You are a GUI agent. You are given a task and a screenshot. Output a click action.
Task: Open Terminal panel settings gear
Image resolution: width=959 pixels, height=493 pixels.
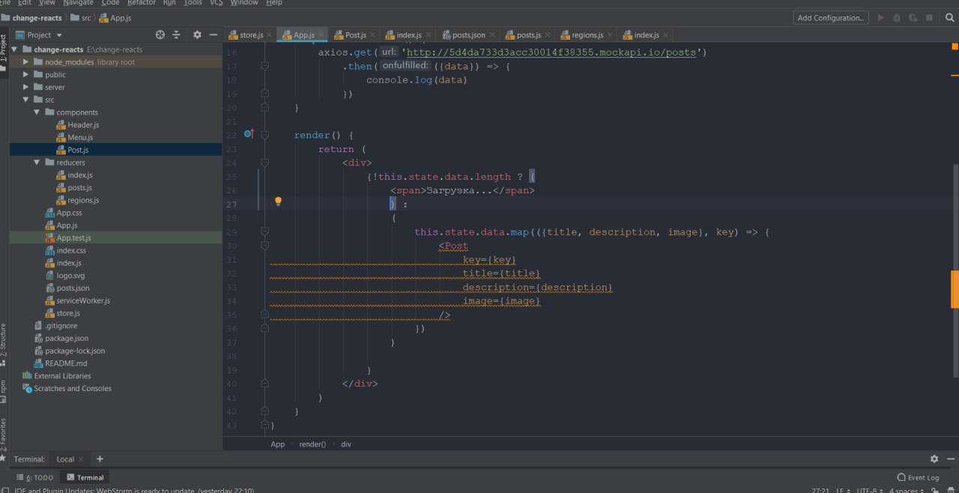click(x=934, y=459)
